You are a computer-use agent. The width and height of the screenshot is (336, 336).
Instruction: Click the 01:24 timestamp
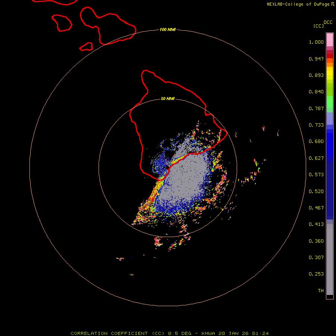[260, 333]
